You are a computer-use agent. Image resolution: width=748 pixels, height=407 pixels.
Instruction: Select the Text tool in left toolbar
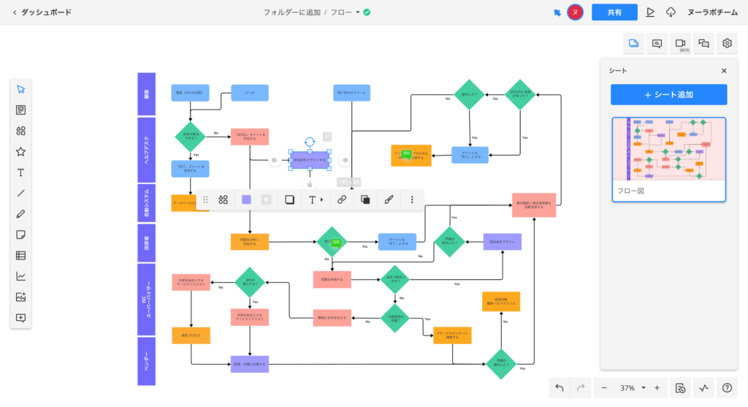(20, 172)
